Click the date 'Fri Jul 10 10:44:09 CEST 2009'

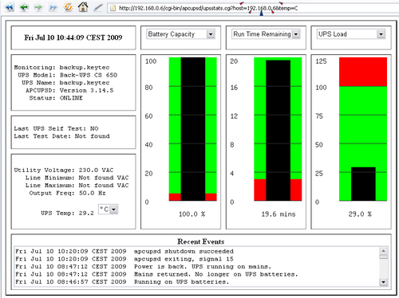tap(73, 37)
